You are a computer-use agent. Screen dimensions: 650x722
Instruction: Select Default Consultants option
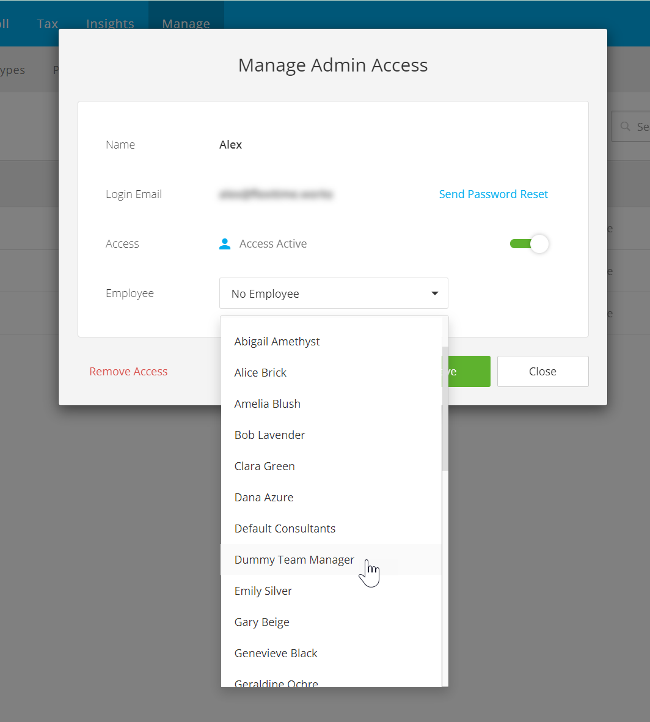coord(331,529)
